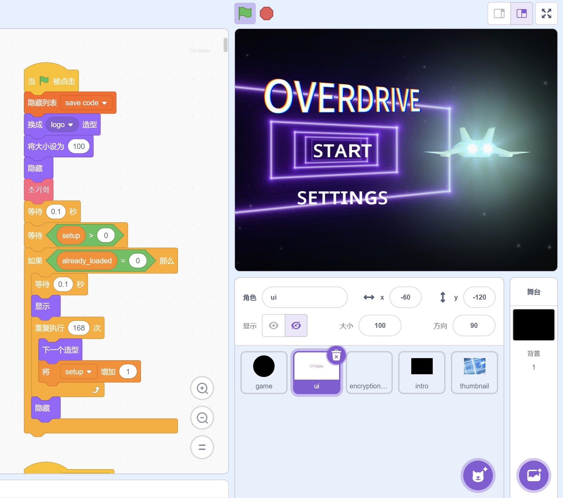
Task: Enter full screen stage mode
Action: point(546,13)
